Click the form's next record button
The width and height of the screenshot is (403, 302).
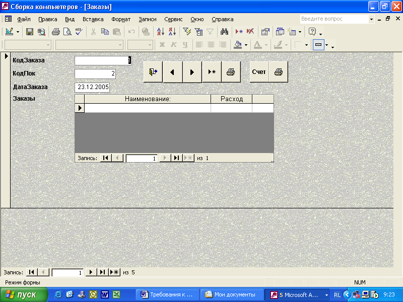click(192, 72)
